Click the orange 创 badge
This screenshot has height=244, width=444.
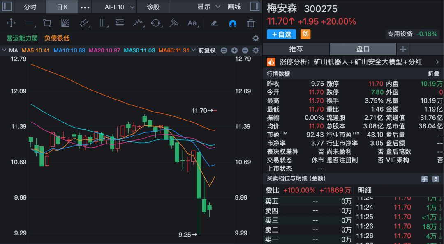[305, 34]
